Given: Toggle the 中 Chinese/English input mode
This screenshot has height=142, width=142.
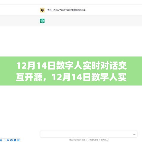Looking at the screenshot, I should click(x=1, y=140).
